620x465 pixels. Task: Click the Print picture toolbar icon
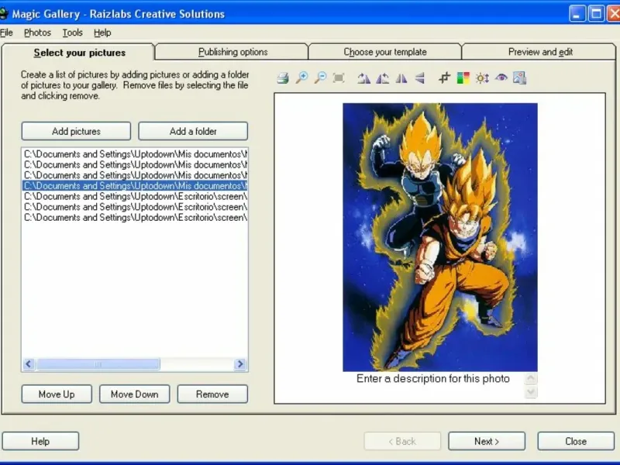(x=282, y=78)
